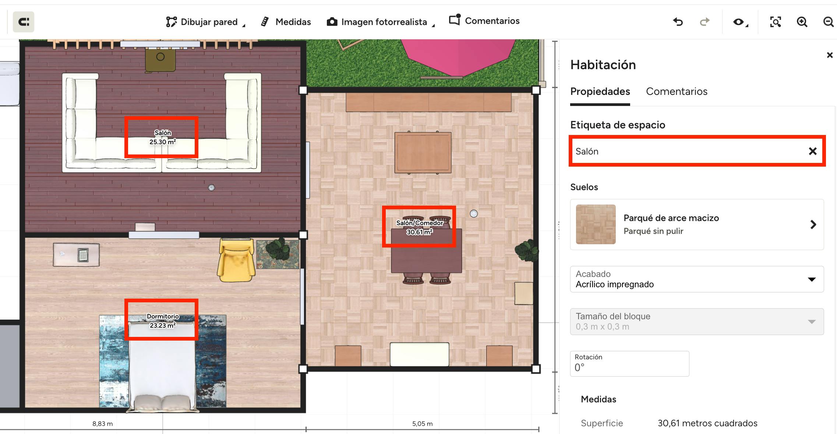Undo the last action
Screen dimensions: 837x434
pyautogui.click(x=678, y=22)
